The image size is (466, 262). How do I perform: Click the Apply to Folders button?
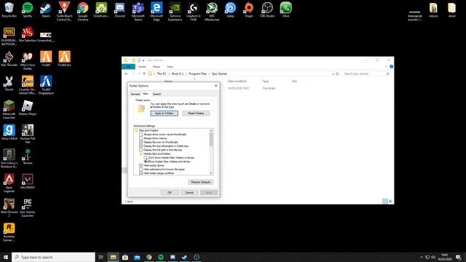pos(164,114)
